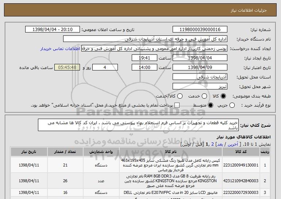Screen dimensions: 281x199
Task: Click the DELL LCD monitor item description
Action: point(171,192)
